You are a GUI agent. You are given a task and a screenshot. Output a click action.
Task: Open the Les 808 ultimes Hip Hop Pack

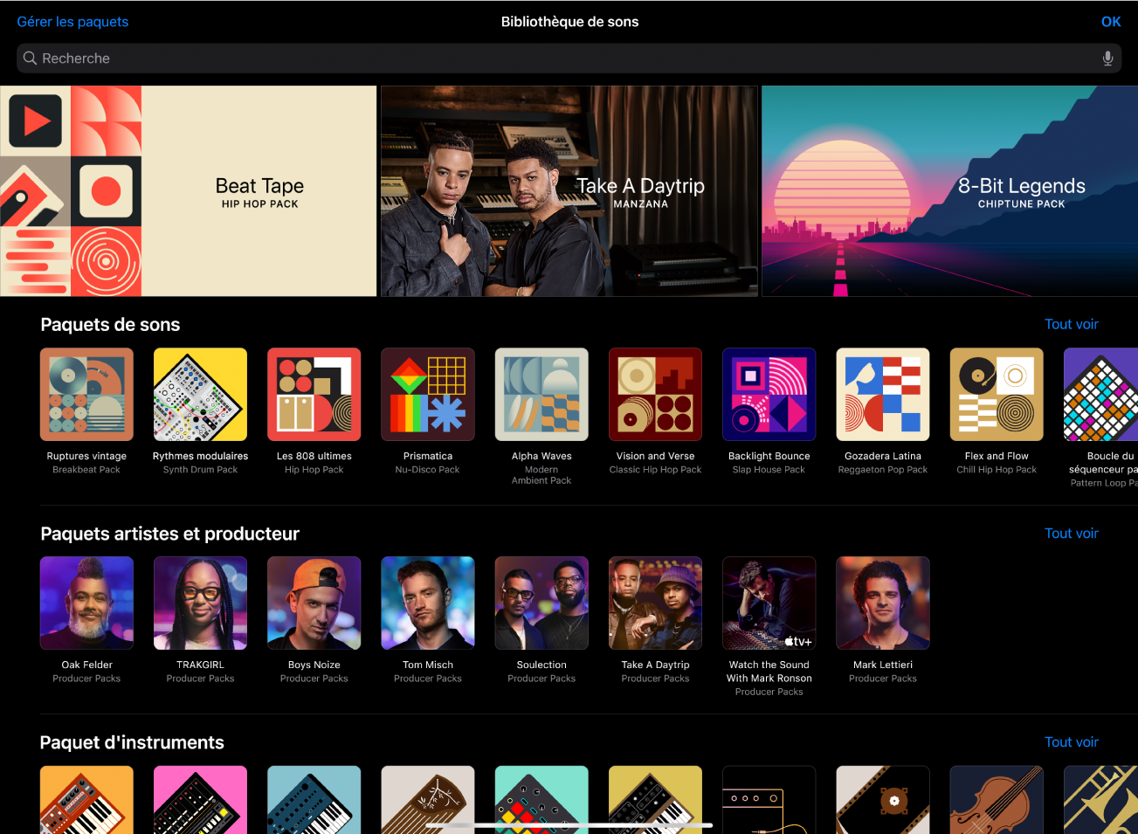tap(314, 395)
